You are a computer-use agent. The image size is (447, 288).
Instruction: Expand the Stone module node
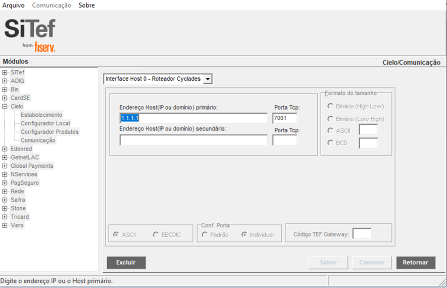[5, 209]
